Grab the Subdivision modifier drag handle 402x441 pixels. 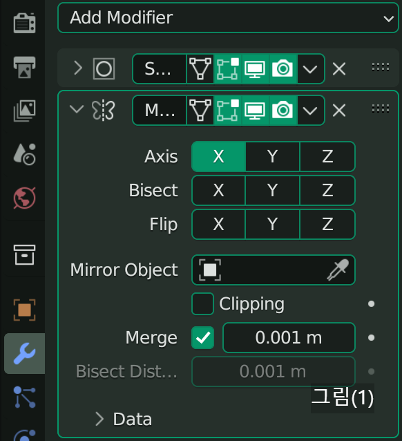tap(381, 67)
